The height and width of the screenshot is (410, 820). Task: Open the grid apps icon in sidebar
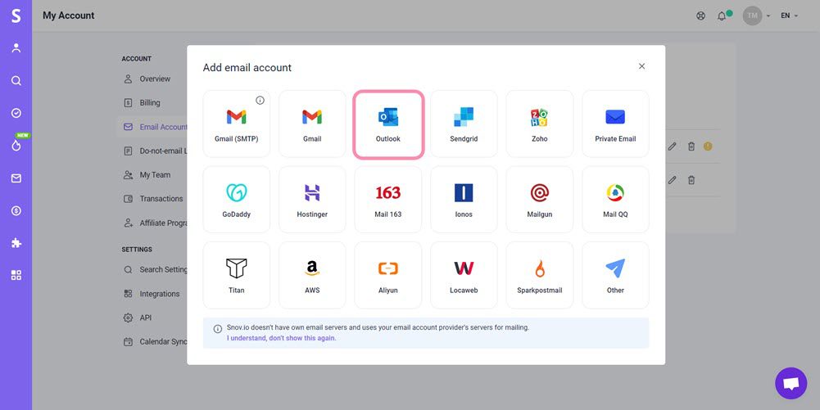tap(16, 275)
